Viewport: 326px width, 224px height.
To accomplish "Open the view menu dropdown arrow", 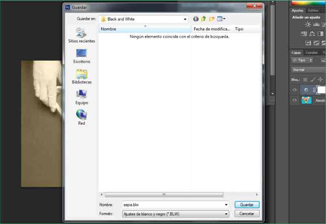I will coord(224,19).
